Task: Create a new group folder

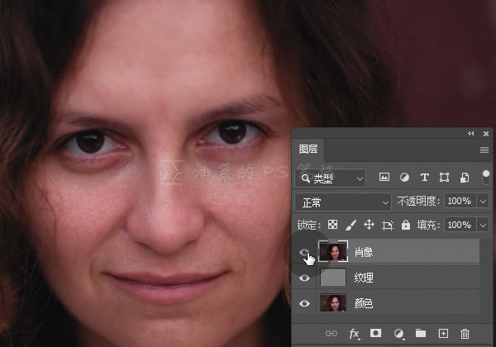Action: (x=421, y=333)
